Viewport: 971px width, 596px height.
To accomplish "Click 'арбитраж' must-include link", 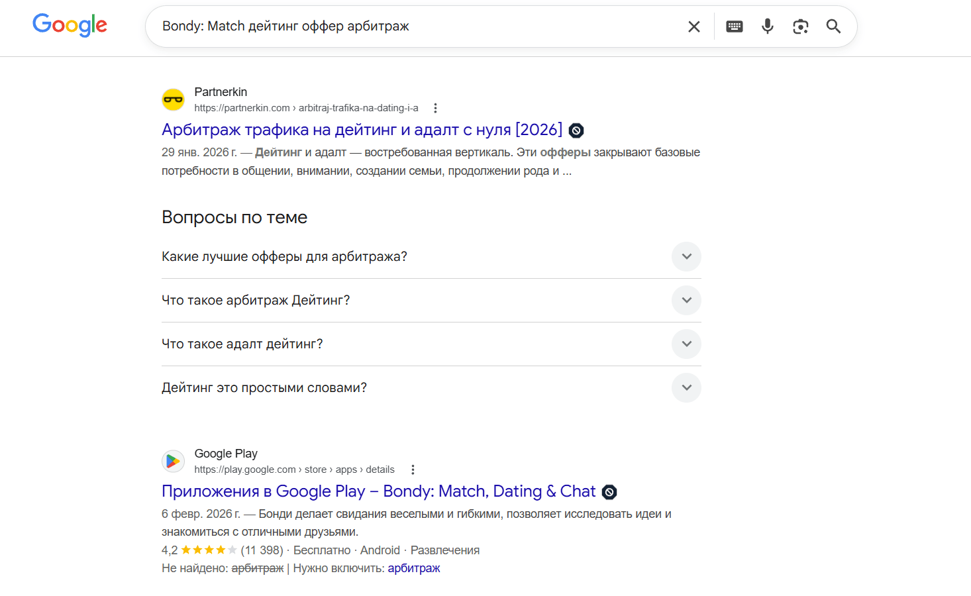I will tap(414, 568).
